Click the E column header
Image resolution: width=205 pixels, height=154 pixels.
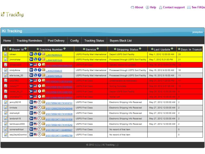pos(5,49)
